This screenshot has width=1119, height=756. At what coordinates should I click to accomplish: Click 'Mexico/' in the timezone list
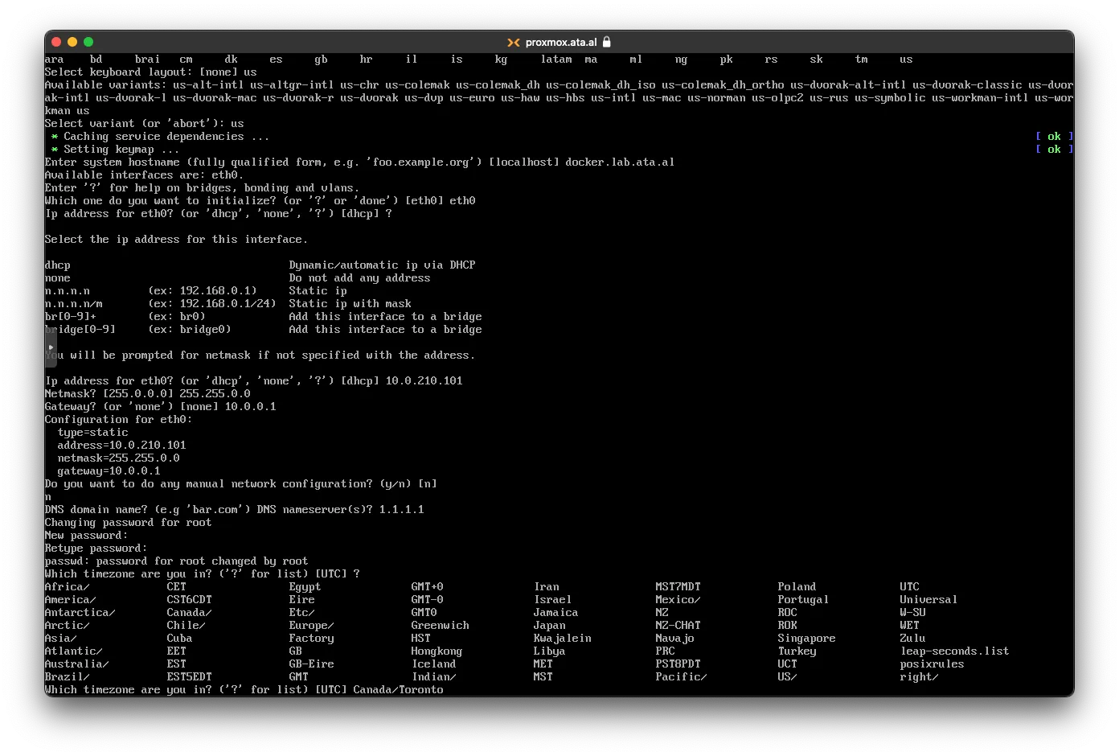678,600
